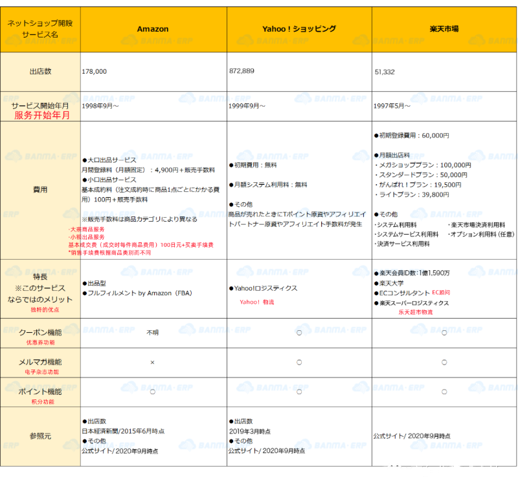Select the ポイント機能 row label
The image size is (518, 495).
pos(40,392)
